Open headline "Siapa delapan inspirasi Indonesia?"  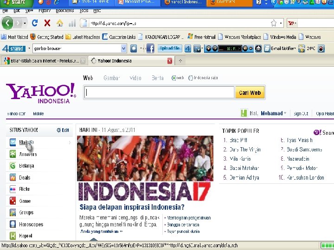132,207
